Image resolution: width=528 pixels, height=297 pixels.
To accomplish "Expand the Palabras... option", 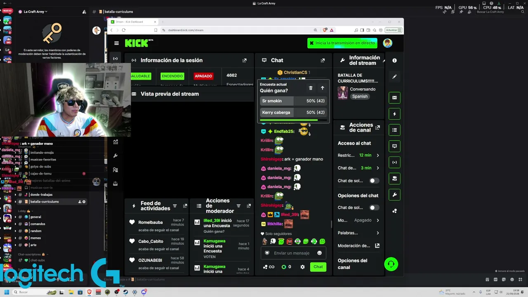I will 358,233.
